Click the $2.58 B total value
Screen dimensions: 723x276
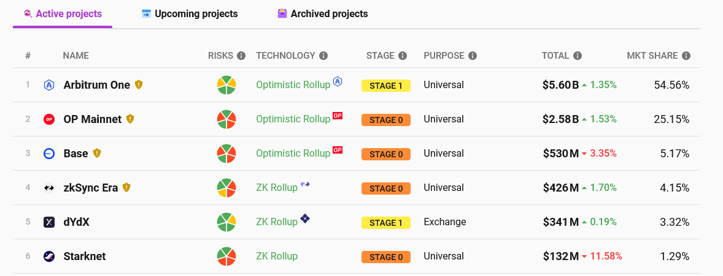pos(561,119)
